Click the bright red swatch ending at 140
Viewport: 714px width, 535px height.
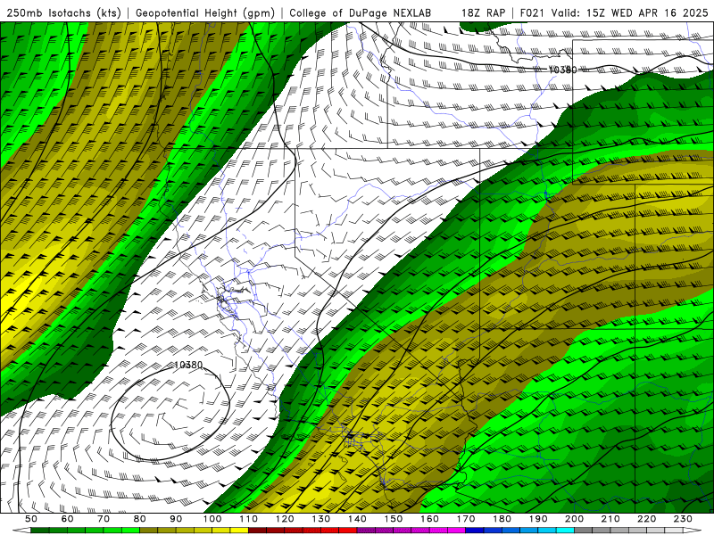tap(348, 531)
